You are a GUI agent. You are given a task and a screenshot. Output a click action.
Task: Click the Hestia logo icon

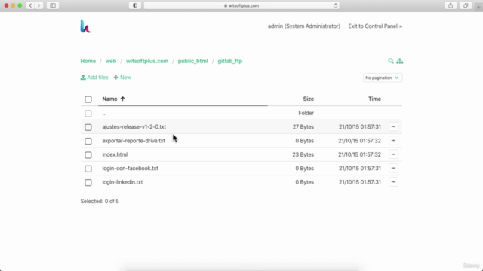tap(85, 26)
